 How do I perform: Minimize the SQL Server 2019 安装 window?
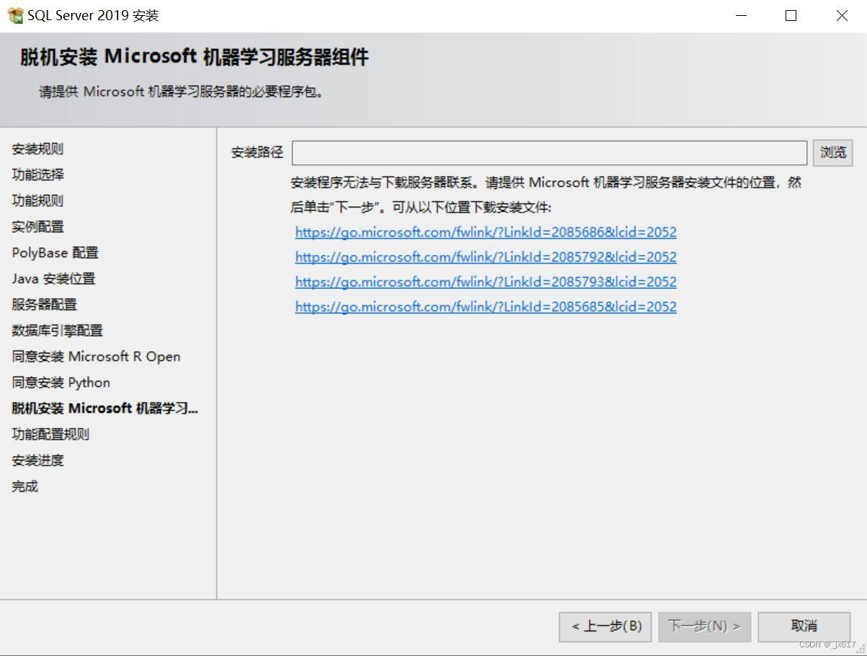coord(741,15)
